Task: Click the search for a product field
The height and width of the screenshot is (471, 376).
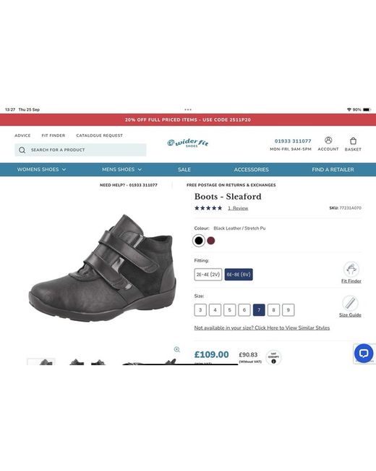Action: pos(80,150)
